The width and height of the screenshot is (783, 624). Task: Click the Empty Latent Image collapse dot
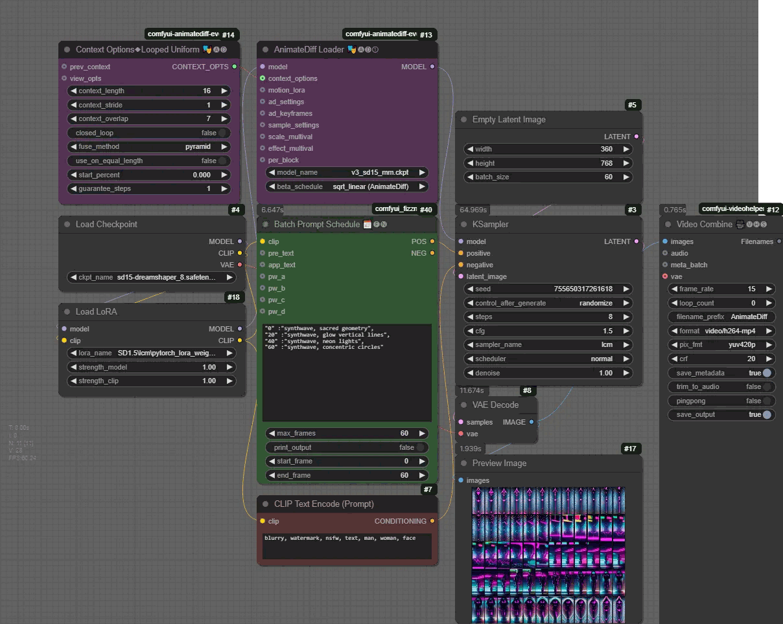[463, 120]
